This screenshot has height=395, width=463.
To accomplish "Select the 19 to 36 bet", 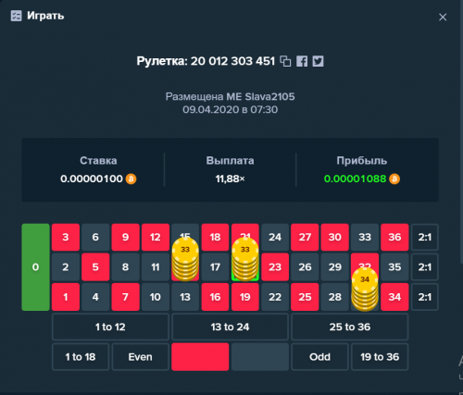I will click(x=380, y=357).
